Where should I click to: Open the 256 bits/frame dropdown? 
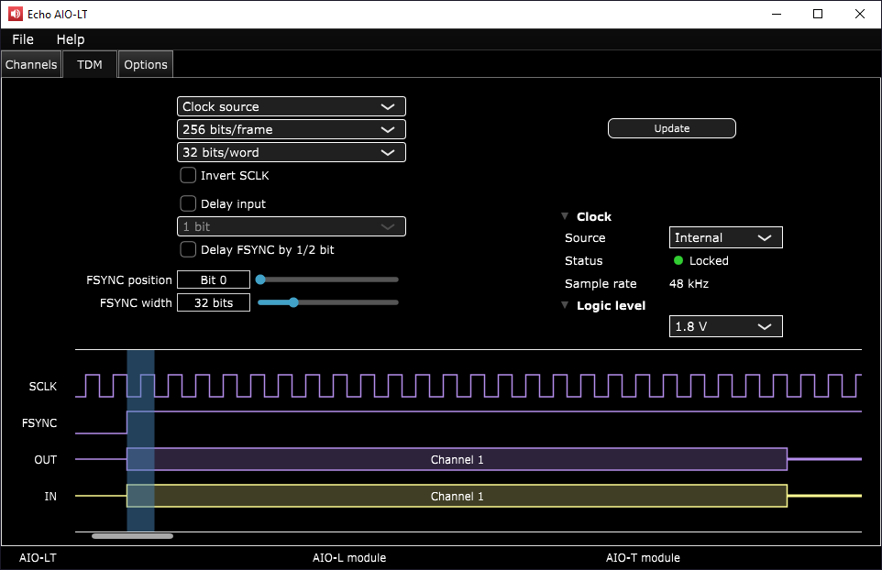(x=291, y=130)
